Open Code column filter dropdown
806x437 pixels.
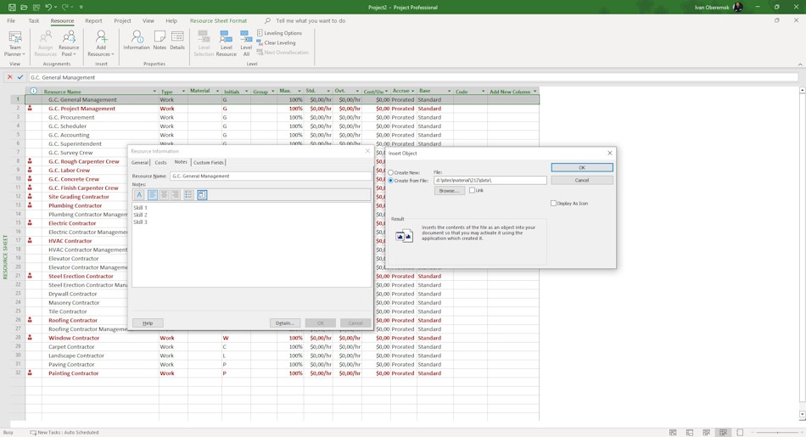coord(484,92)
